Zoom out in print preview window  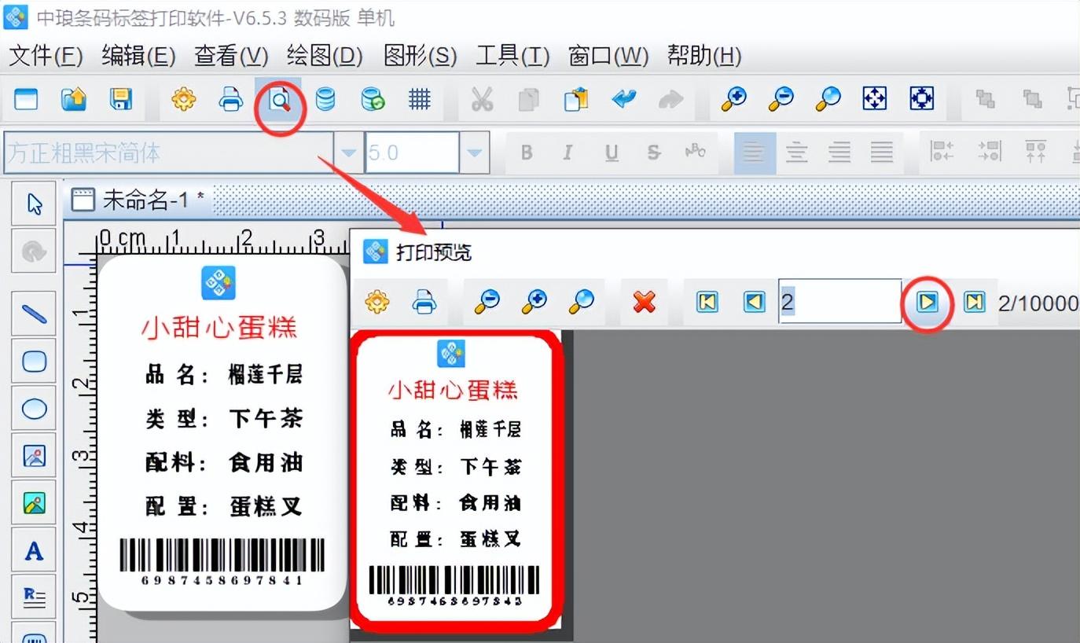click(x=487, y=302)
